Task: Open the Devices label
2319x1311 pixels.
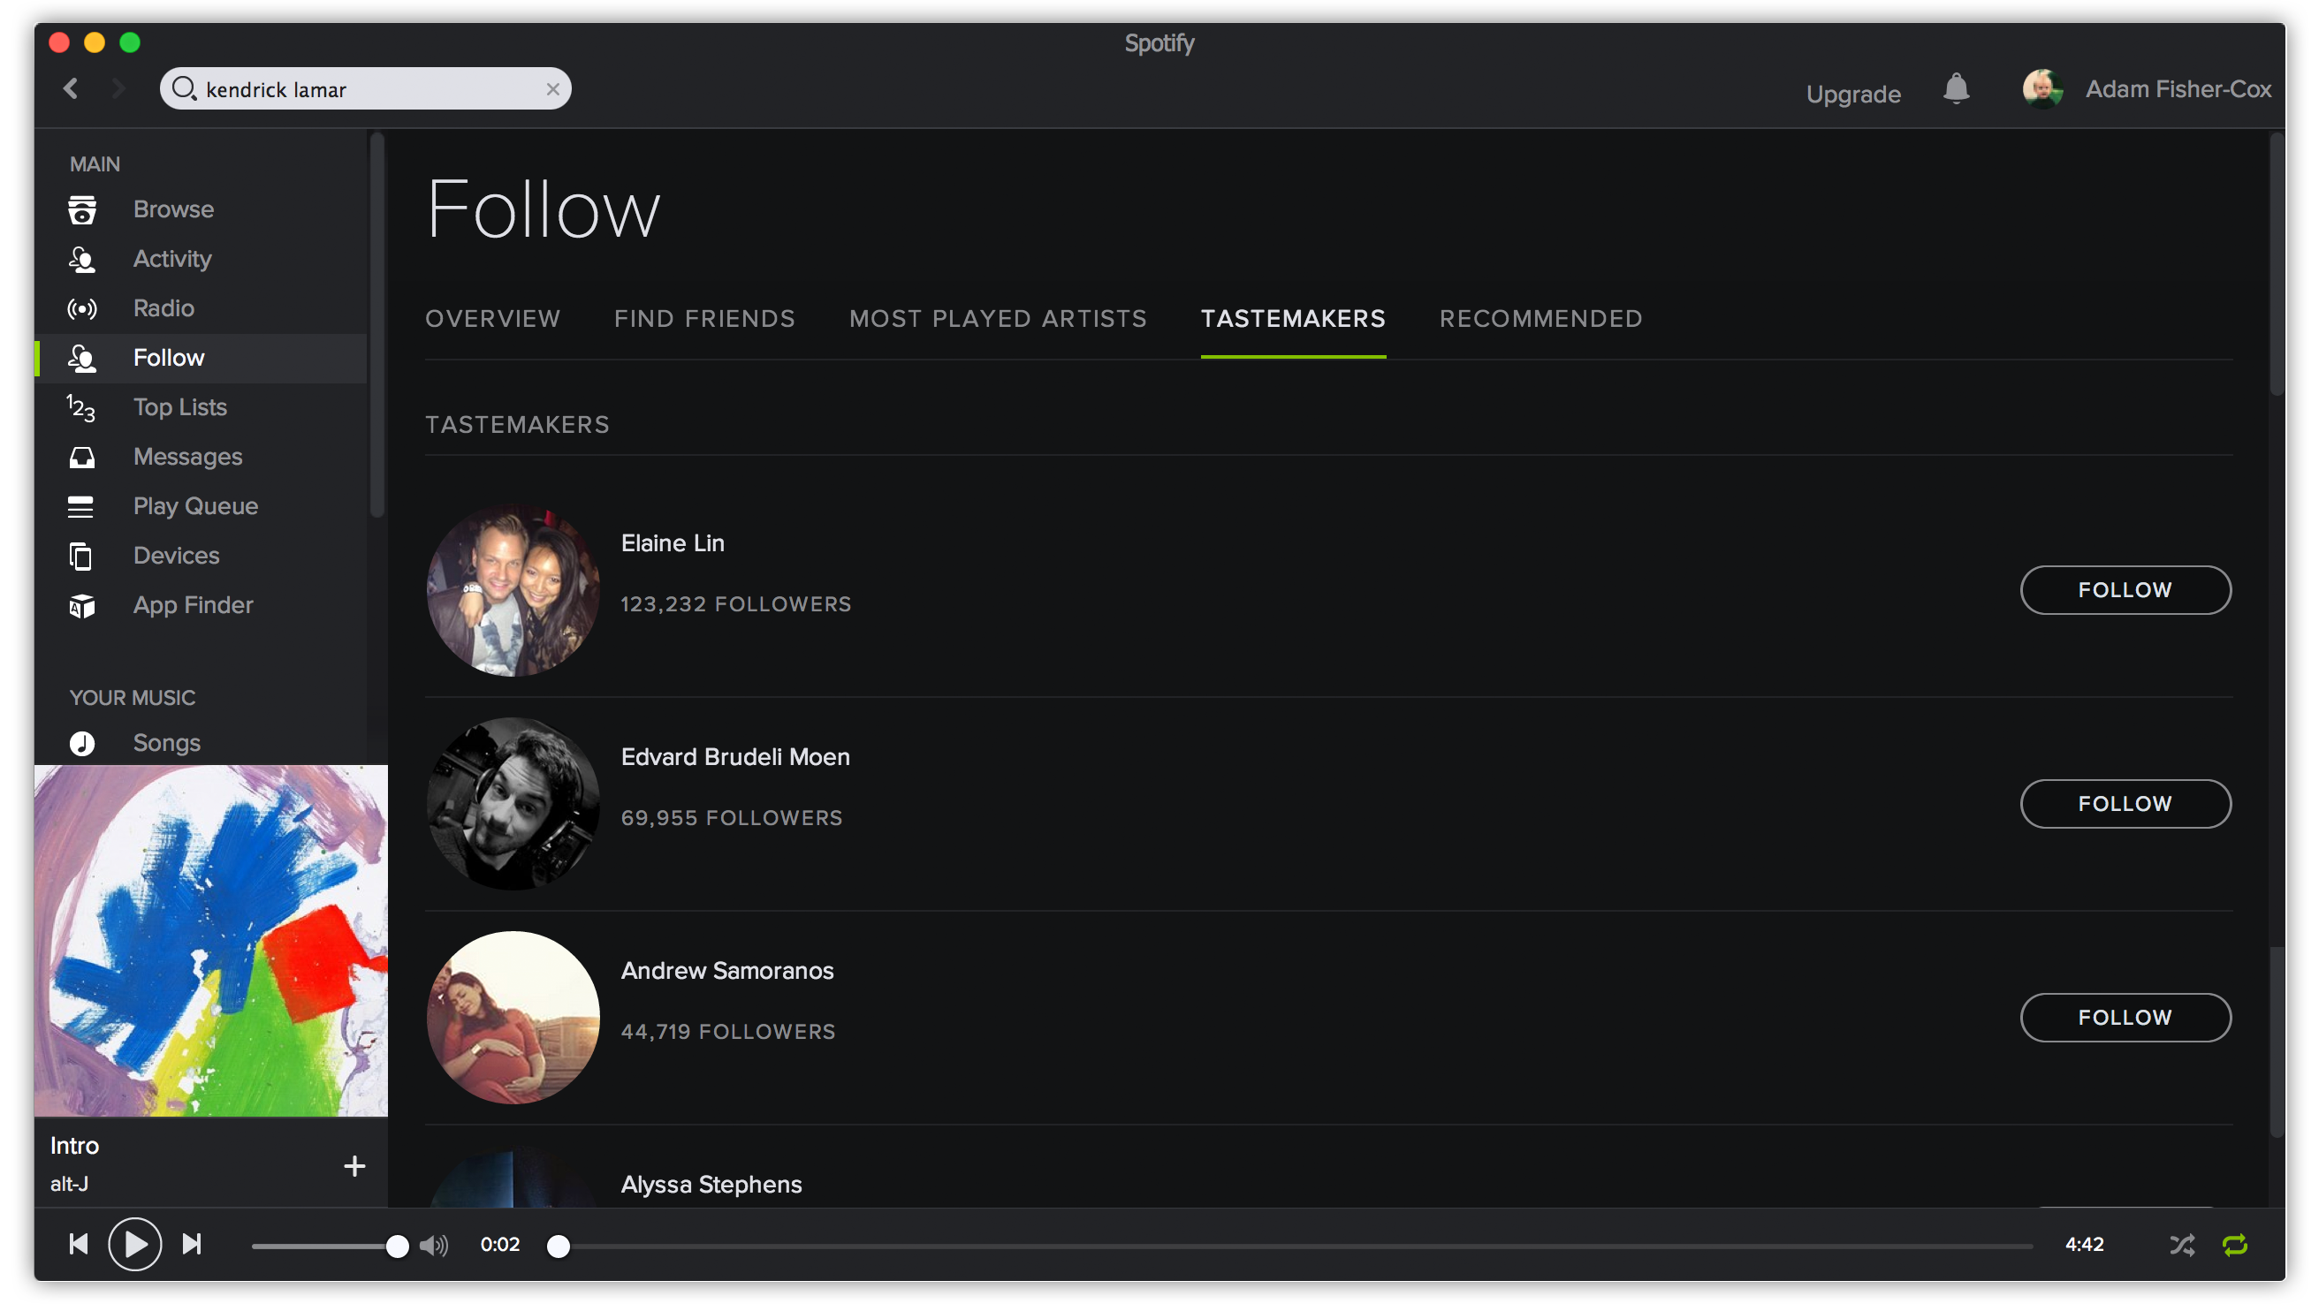Action: (x=177, y=557)
